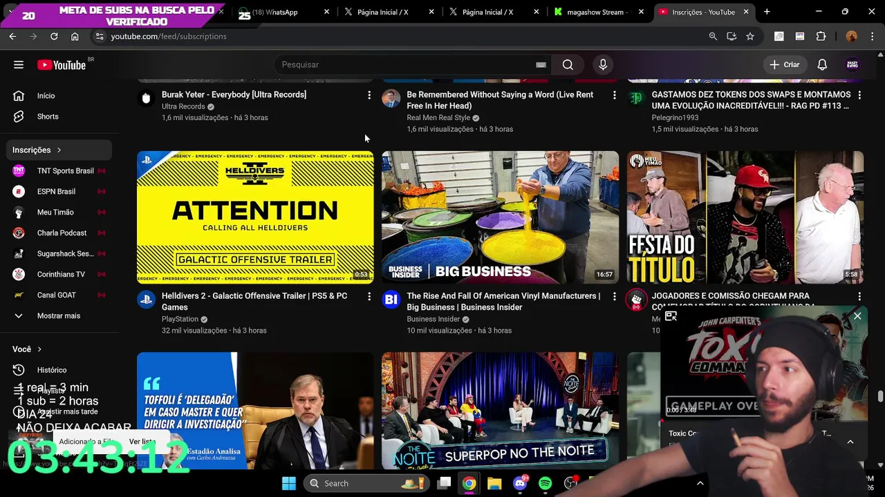
Task: Click the page vertical scrollbar thumb
Action: point(880,397)
